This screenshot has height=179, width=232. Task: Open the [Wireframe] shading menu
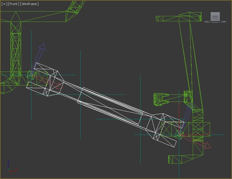pos(29,4)
